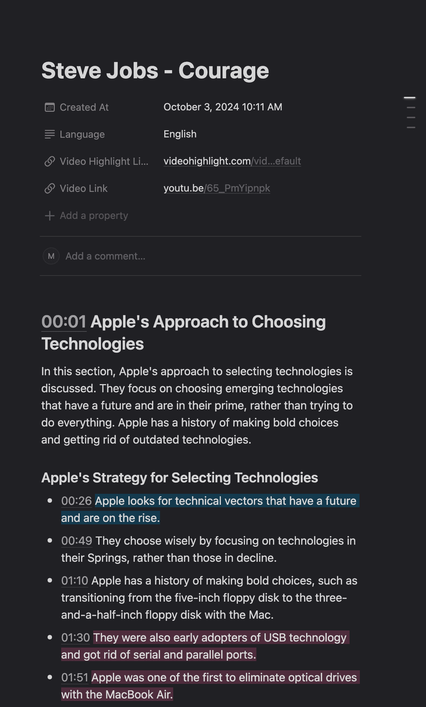Open the Created At property menu
Viewport: 426px width, 707px height.
[x=85, y=107]
